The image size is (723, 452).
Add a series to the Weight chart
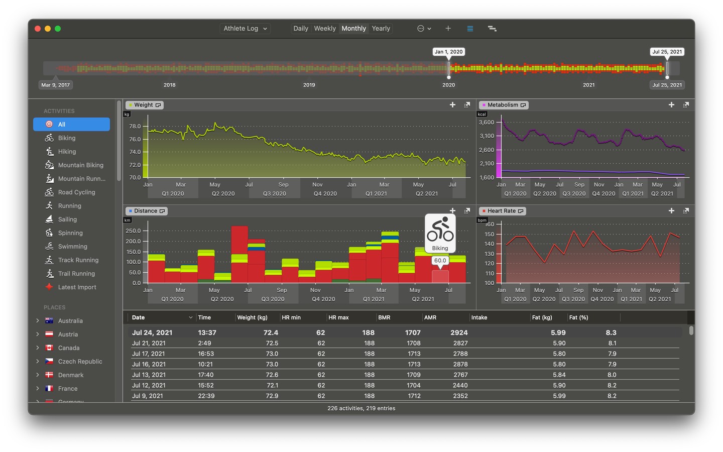tap(452, 105)
